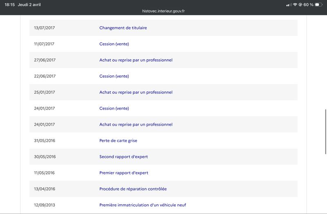The width and height of the screenshot is (327, 214).
Task: Tap the 60 % battery percentage
Action: pyautogui.click(x=308, y=4)
